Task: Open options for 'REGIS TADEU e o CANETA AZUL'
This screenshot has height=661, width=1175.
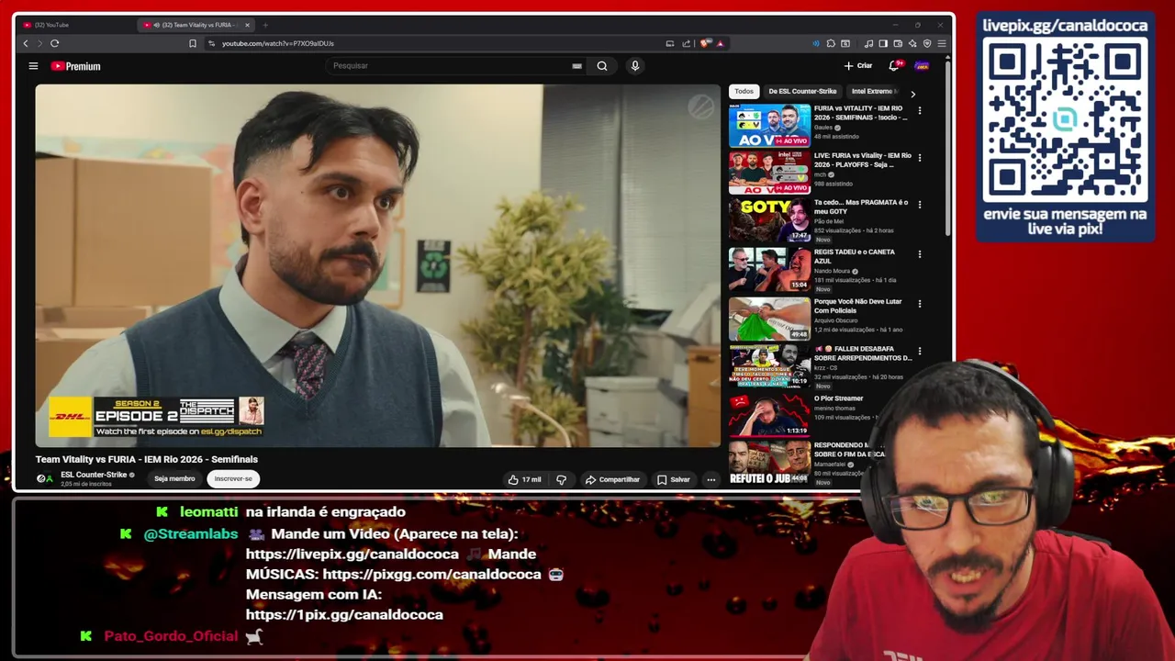Action: pyautogui.click(x=920, y=254)
